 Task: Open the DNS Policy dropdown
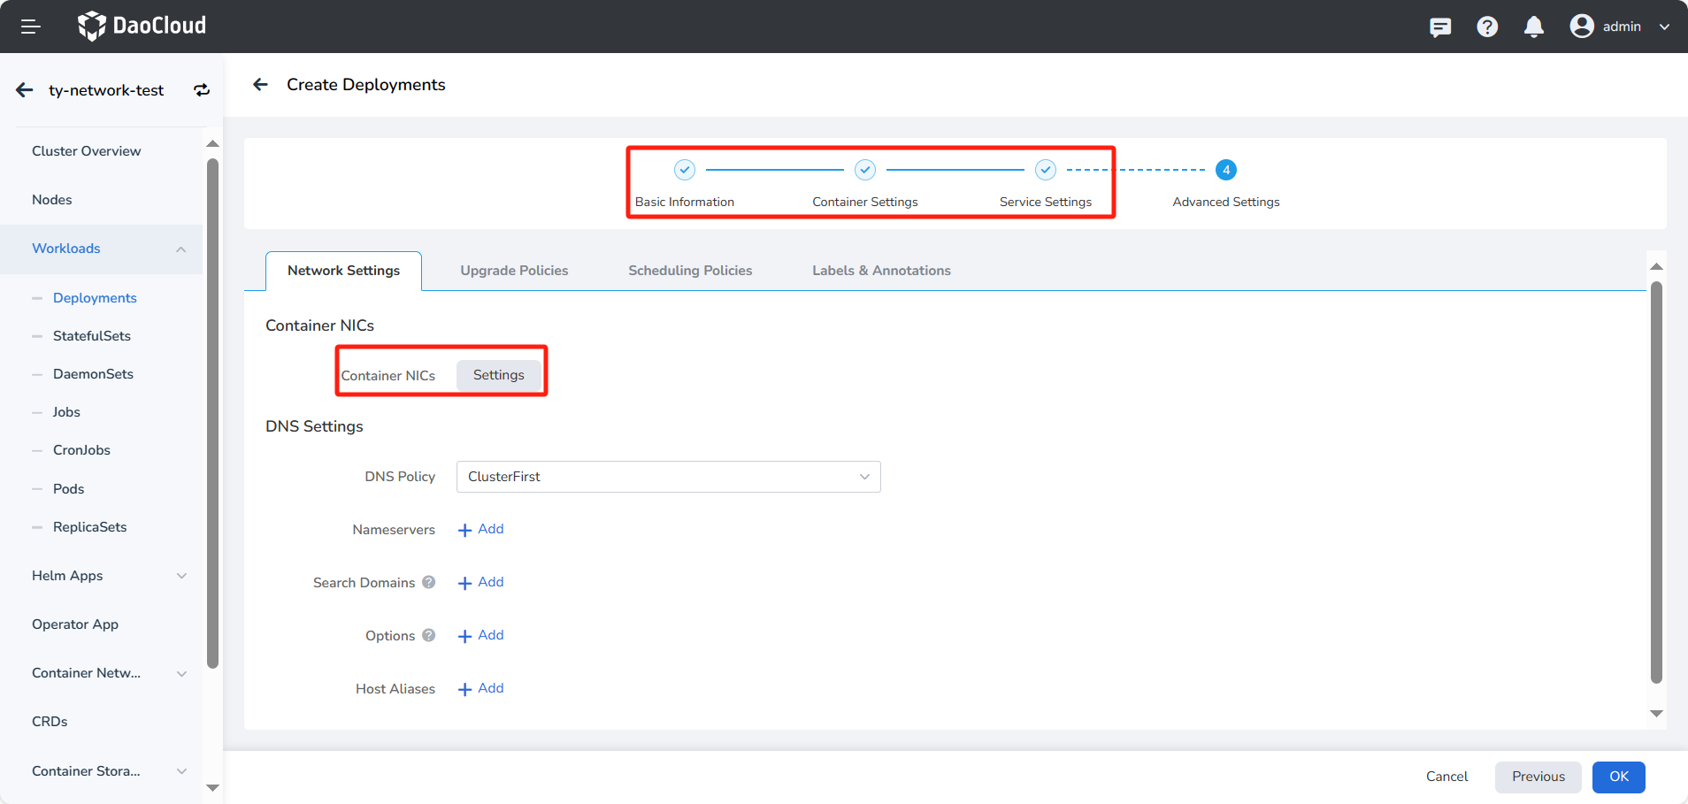(668, 477)
